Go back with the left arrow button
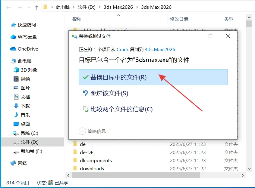Screen dimensions: 255x188 point(8,8)
